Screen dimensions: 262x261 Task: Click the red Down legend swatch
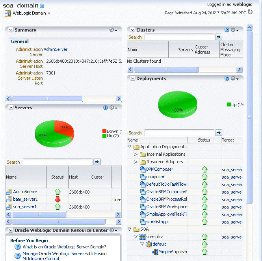coord(104,131)
